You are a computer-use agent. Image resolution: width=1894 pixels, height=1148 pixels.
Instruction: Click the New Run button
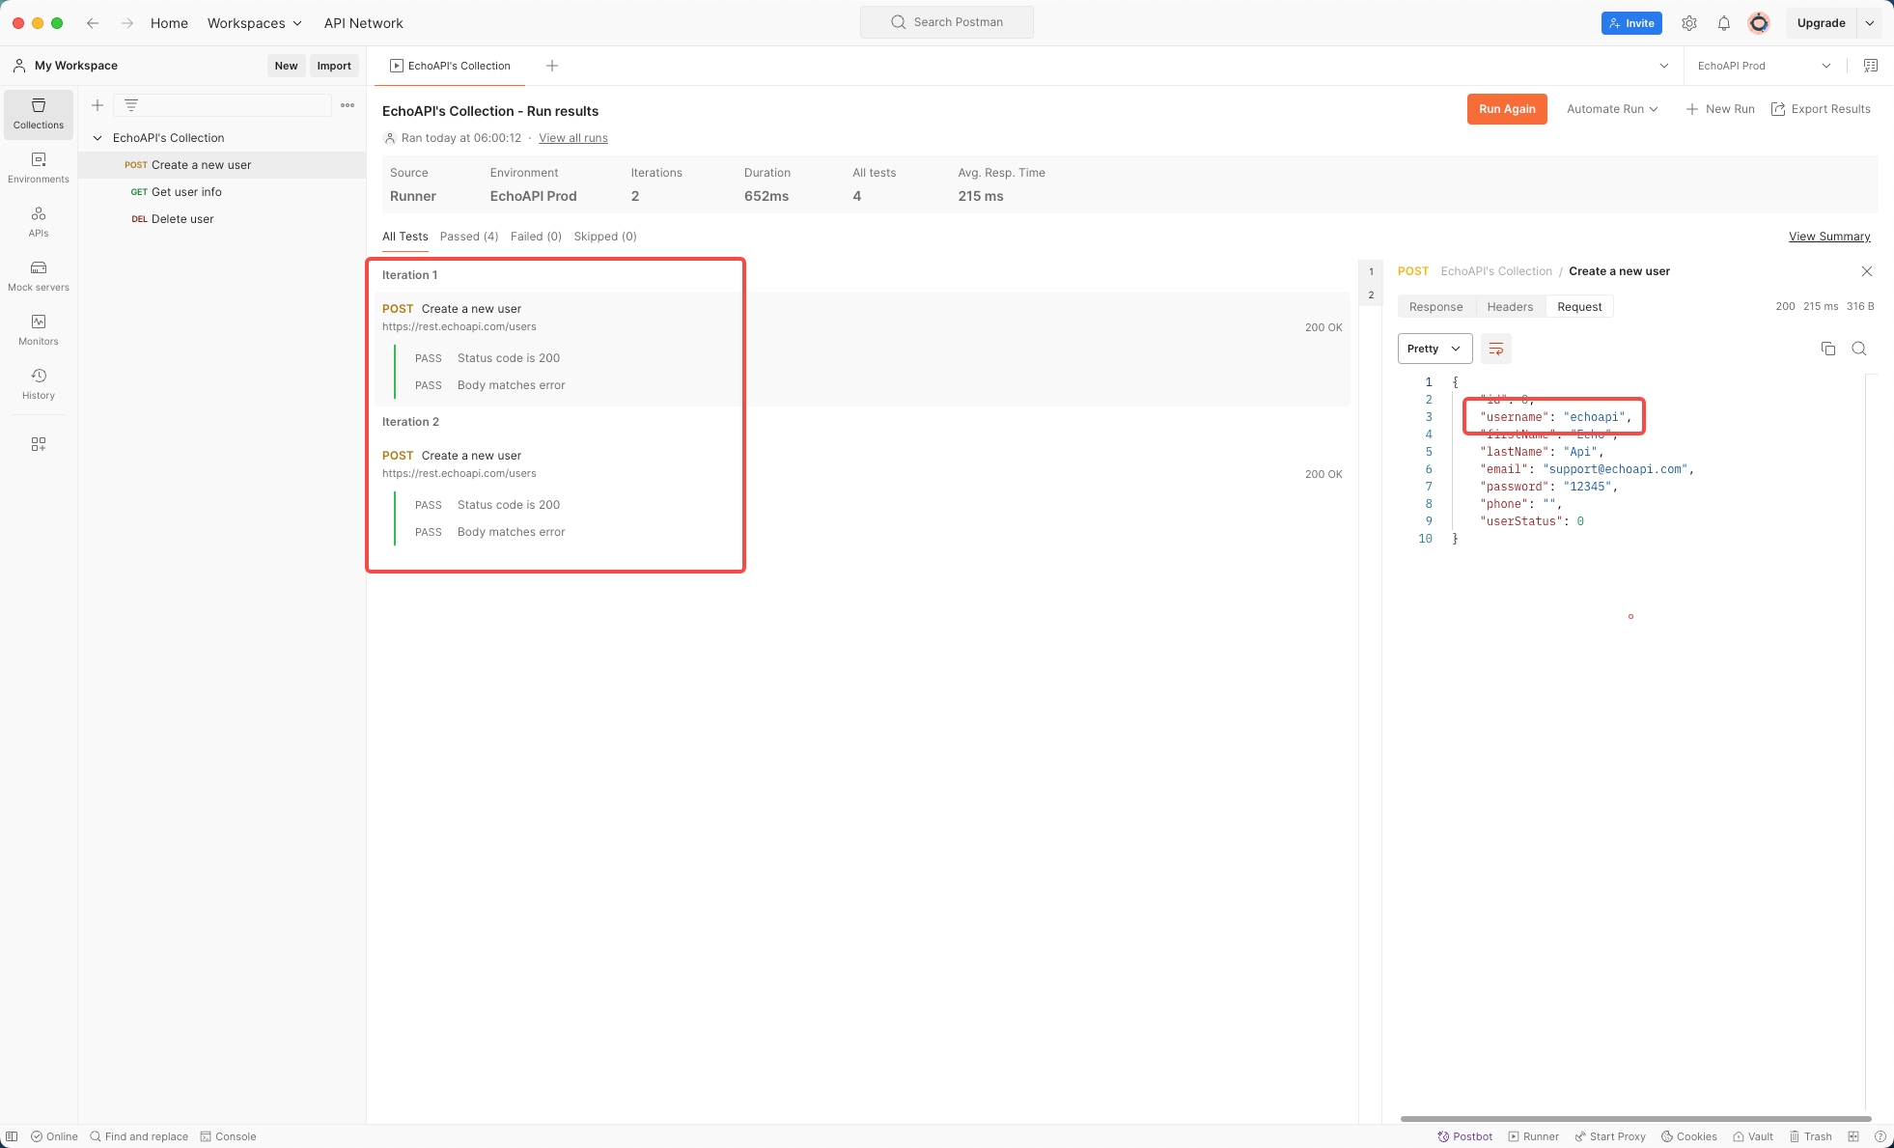coord(1720,109)
